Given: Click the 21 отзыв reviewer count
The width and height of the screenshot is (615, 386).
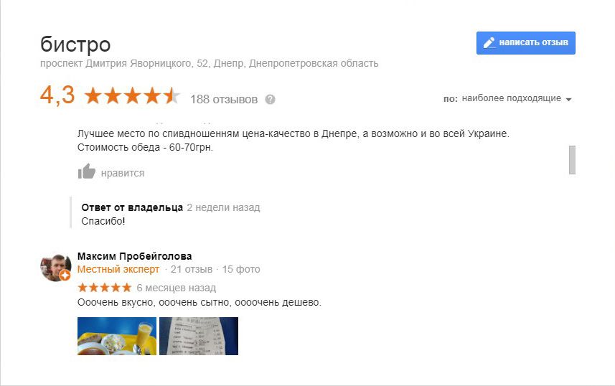Looking at the screenshot, I should point(192,270).
